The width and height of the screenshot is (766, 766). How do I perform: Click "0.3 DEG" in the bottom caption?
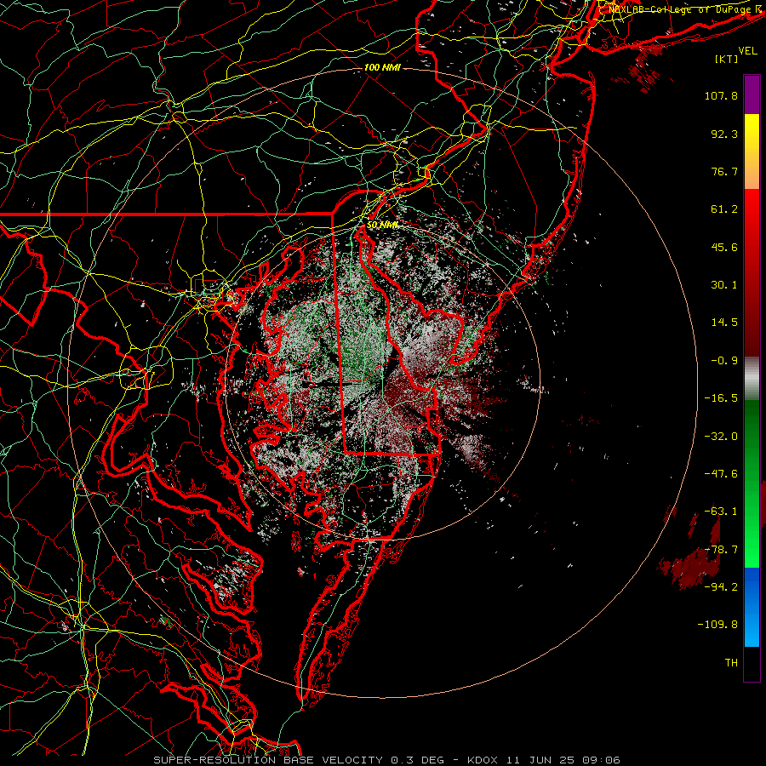(417, 760)
